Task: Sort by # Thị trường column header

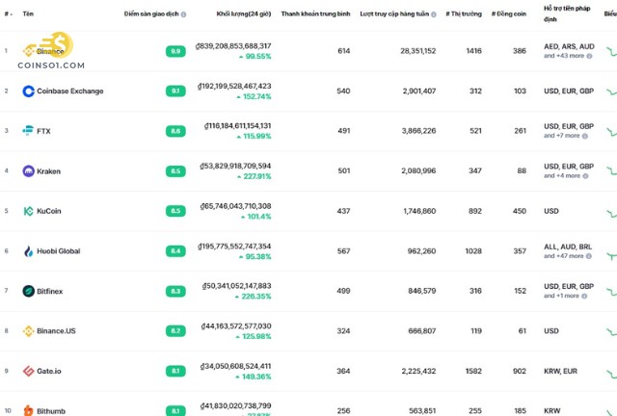Action: pos(464,14)
